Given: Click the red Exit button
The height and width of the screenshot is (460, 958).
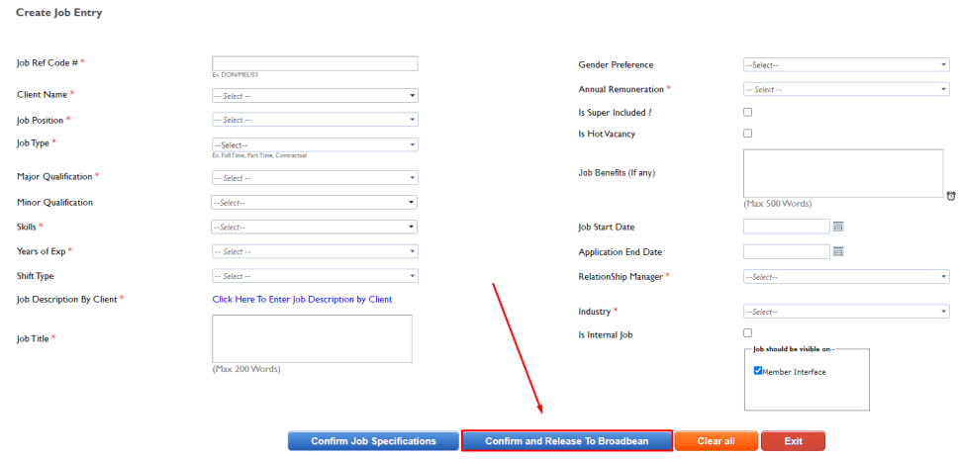Looking at the screenshot, I should 793,441.
